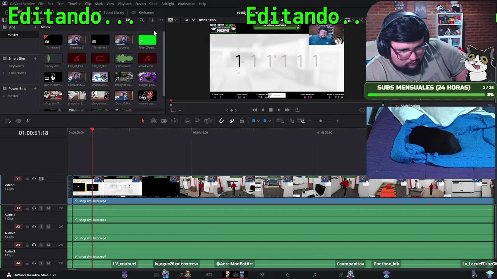
Task: Toggle loop playback in viewer transport
Action: [x=297, y=110]
